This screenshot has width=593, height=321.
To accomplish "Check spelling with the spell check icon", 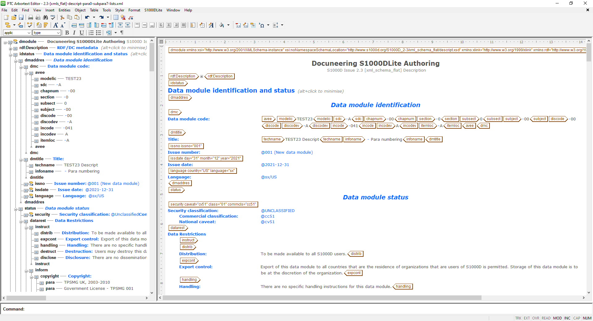I will tap(53, 18).
